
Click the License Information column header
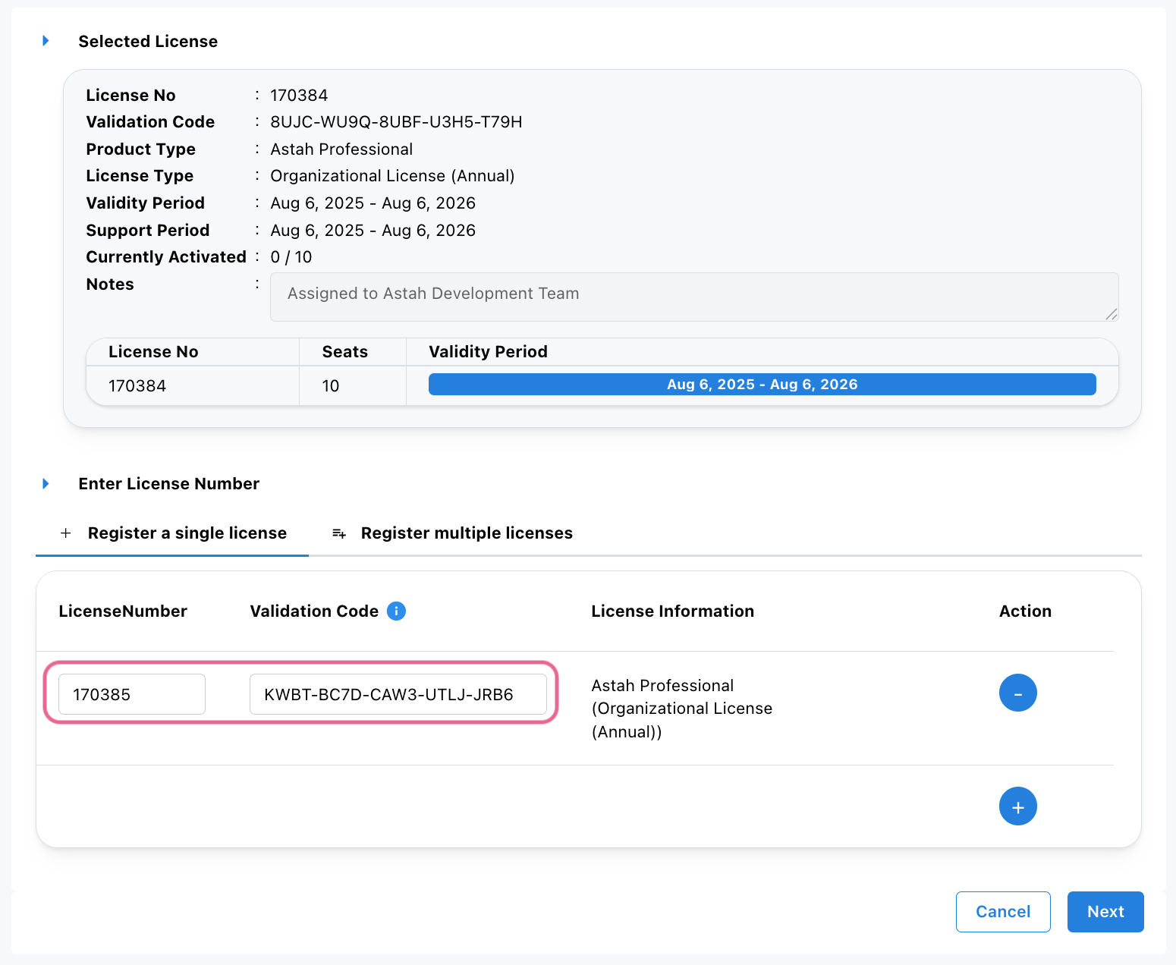coord(672,611)
